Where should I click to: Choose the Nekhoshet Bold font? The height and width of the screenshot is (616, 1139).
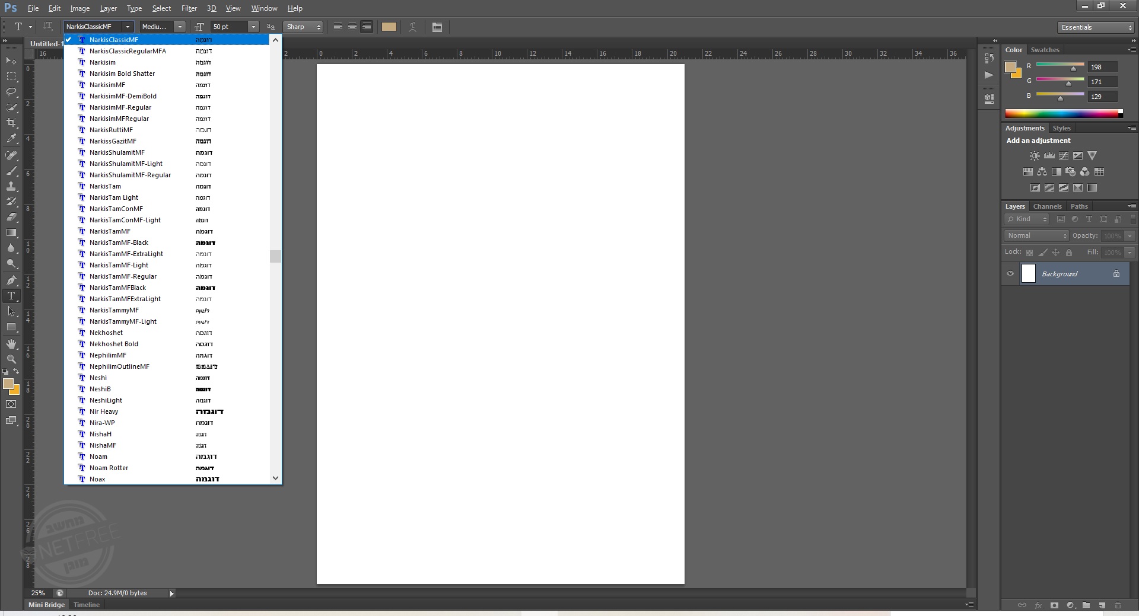pos(114,344)
